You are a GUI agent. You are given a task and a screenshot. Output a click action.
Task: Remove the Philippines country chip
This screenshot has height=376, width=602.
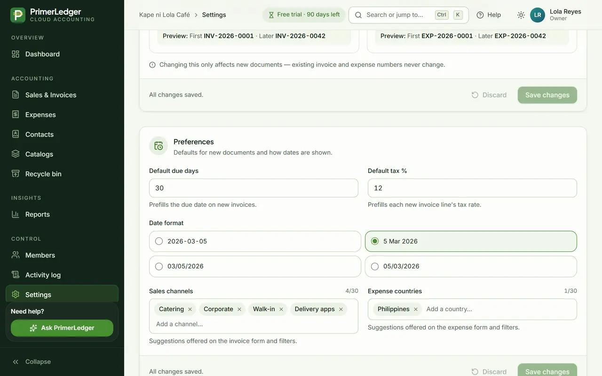click(x=416, y=309)
